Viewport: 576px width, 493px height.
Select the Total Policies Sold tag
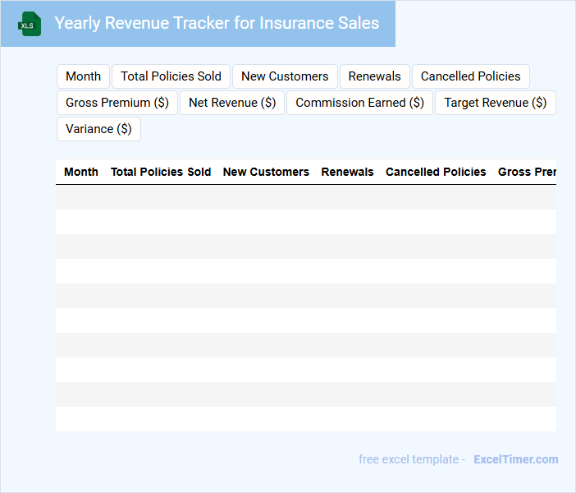(x=171, y=76)
